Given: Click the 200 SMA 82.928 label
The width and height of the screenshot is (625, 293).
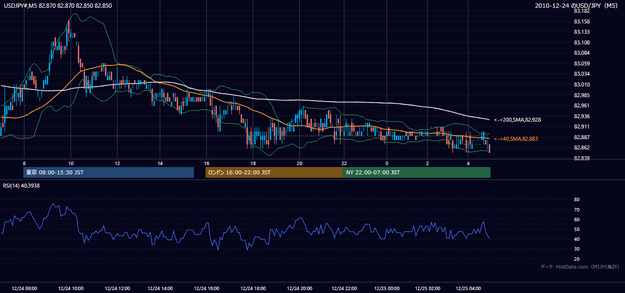Looking at the screenshot, I should click(x=517, y=120).
